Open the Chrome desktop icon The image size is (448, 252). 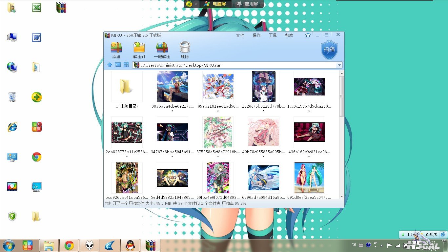pyautogui.click(x=37, y=157)
